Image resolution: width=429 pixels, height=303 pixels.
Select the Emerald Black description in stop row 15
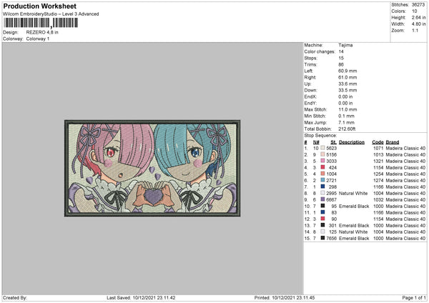point(354,239)
